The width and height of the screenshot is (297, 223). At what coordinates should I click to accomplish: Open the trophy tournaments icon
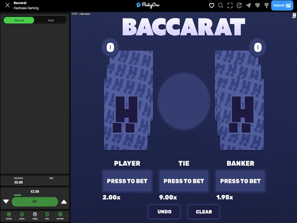(x=266, y=6)
